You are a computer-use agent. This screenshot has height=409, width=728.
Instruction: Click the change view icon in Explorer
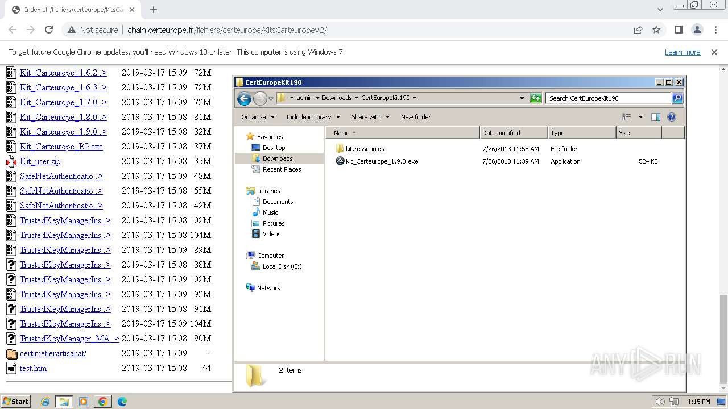(x=627, y=117)
